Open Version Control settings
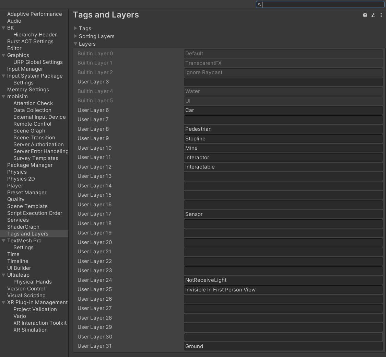 click(26, 289)
